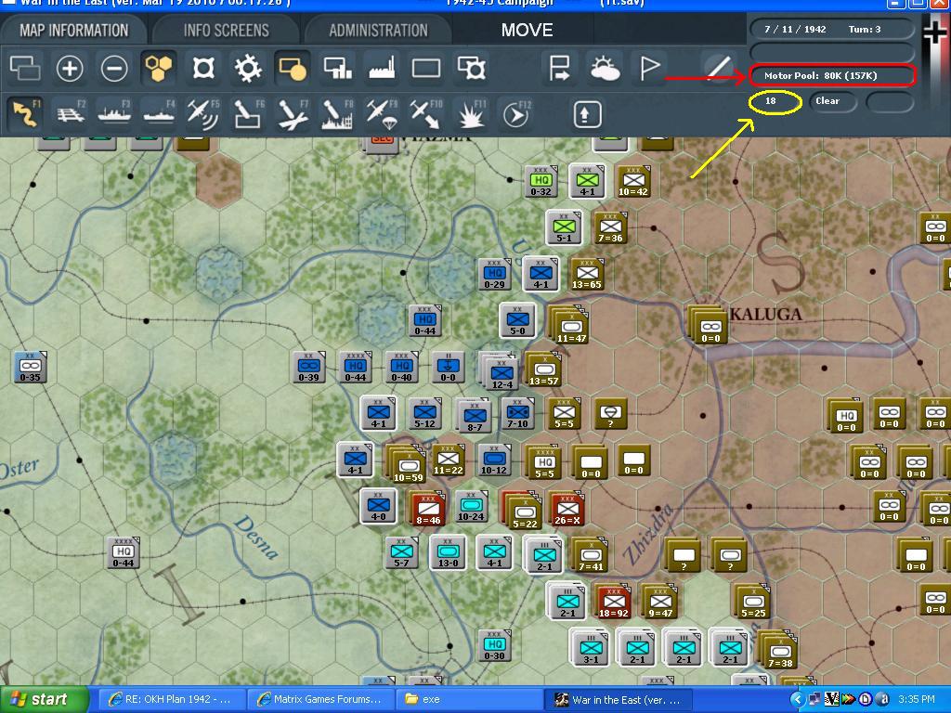Click the factory icon in toolbar

click(382, 68)
